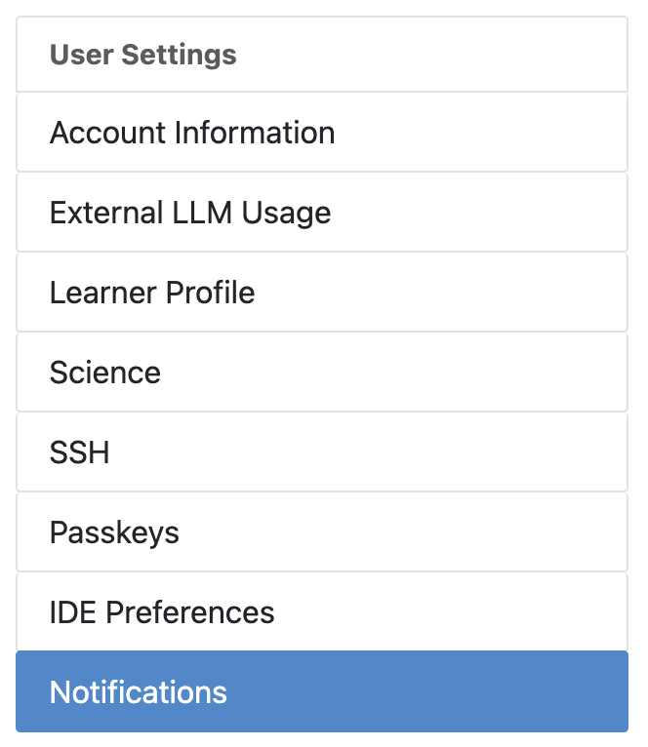Select External LLM Usage
The width and height of the screenshot is (648, 747).
pyautogui.click(x=190, y=213)
